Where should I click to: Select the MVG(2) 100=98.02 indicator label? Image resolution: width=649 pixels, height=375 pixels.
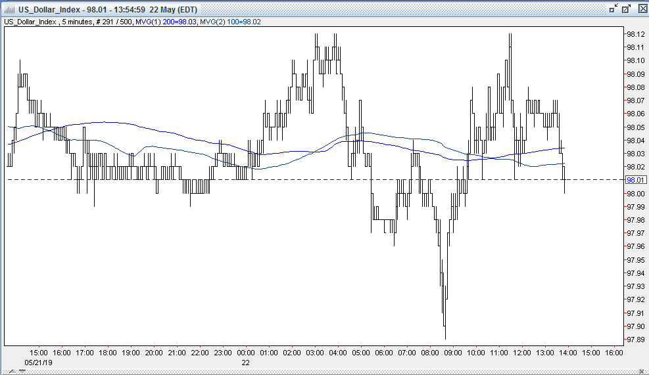pos(230,22)
